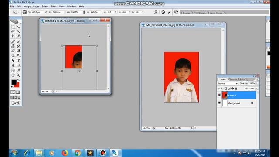The image size is (279, 157).
Task: Open the File menu
Action: [12, 7]
